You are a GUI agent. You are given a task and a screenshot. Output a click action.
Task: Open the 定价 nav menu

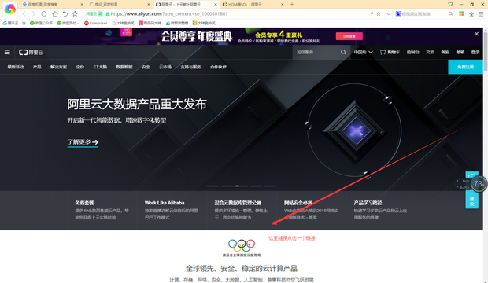click(80, 67)
